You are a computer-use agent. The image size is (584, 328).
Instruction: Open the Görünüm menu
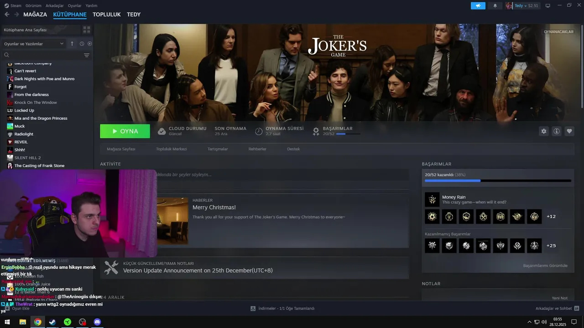tap(33, 5)
